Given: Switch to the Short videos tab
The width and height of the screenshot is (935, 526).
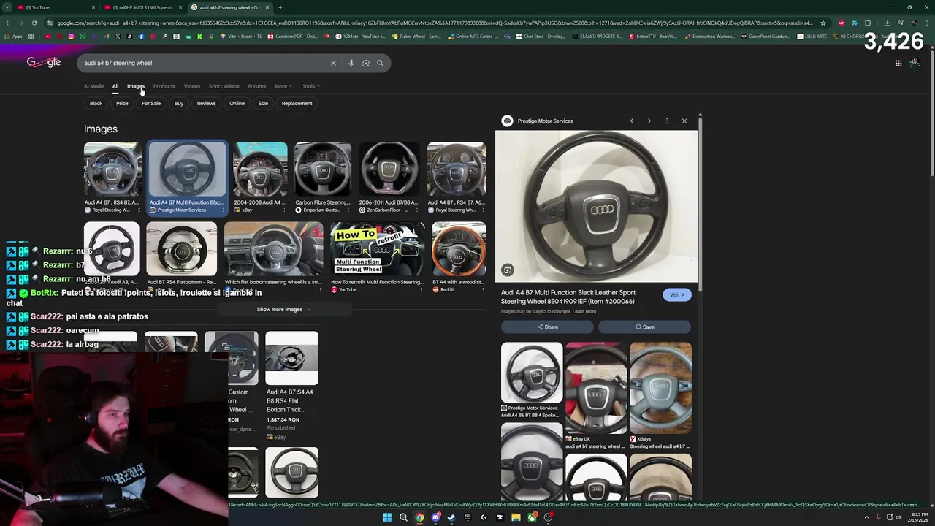Looking at the screenshot, I should click(224, 86).
